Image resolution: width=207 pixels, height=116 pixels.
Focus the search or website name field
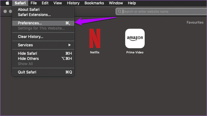coord(163,12)
